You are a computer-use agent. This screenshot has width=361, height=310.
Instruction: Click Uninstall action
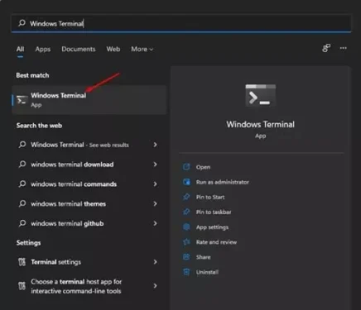[x=207, y=272]
